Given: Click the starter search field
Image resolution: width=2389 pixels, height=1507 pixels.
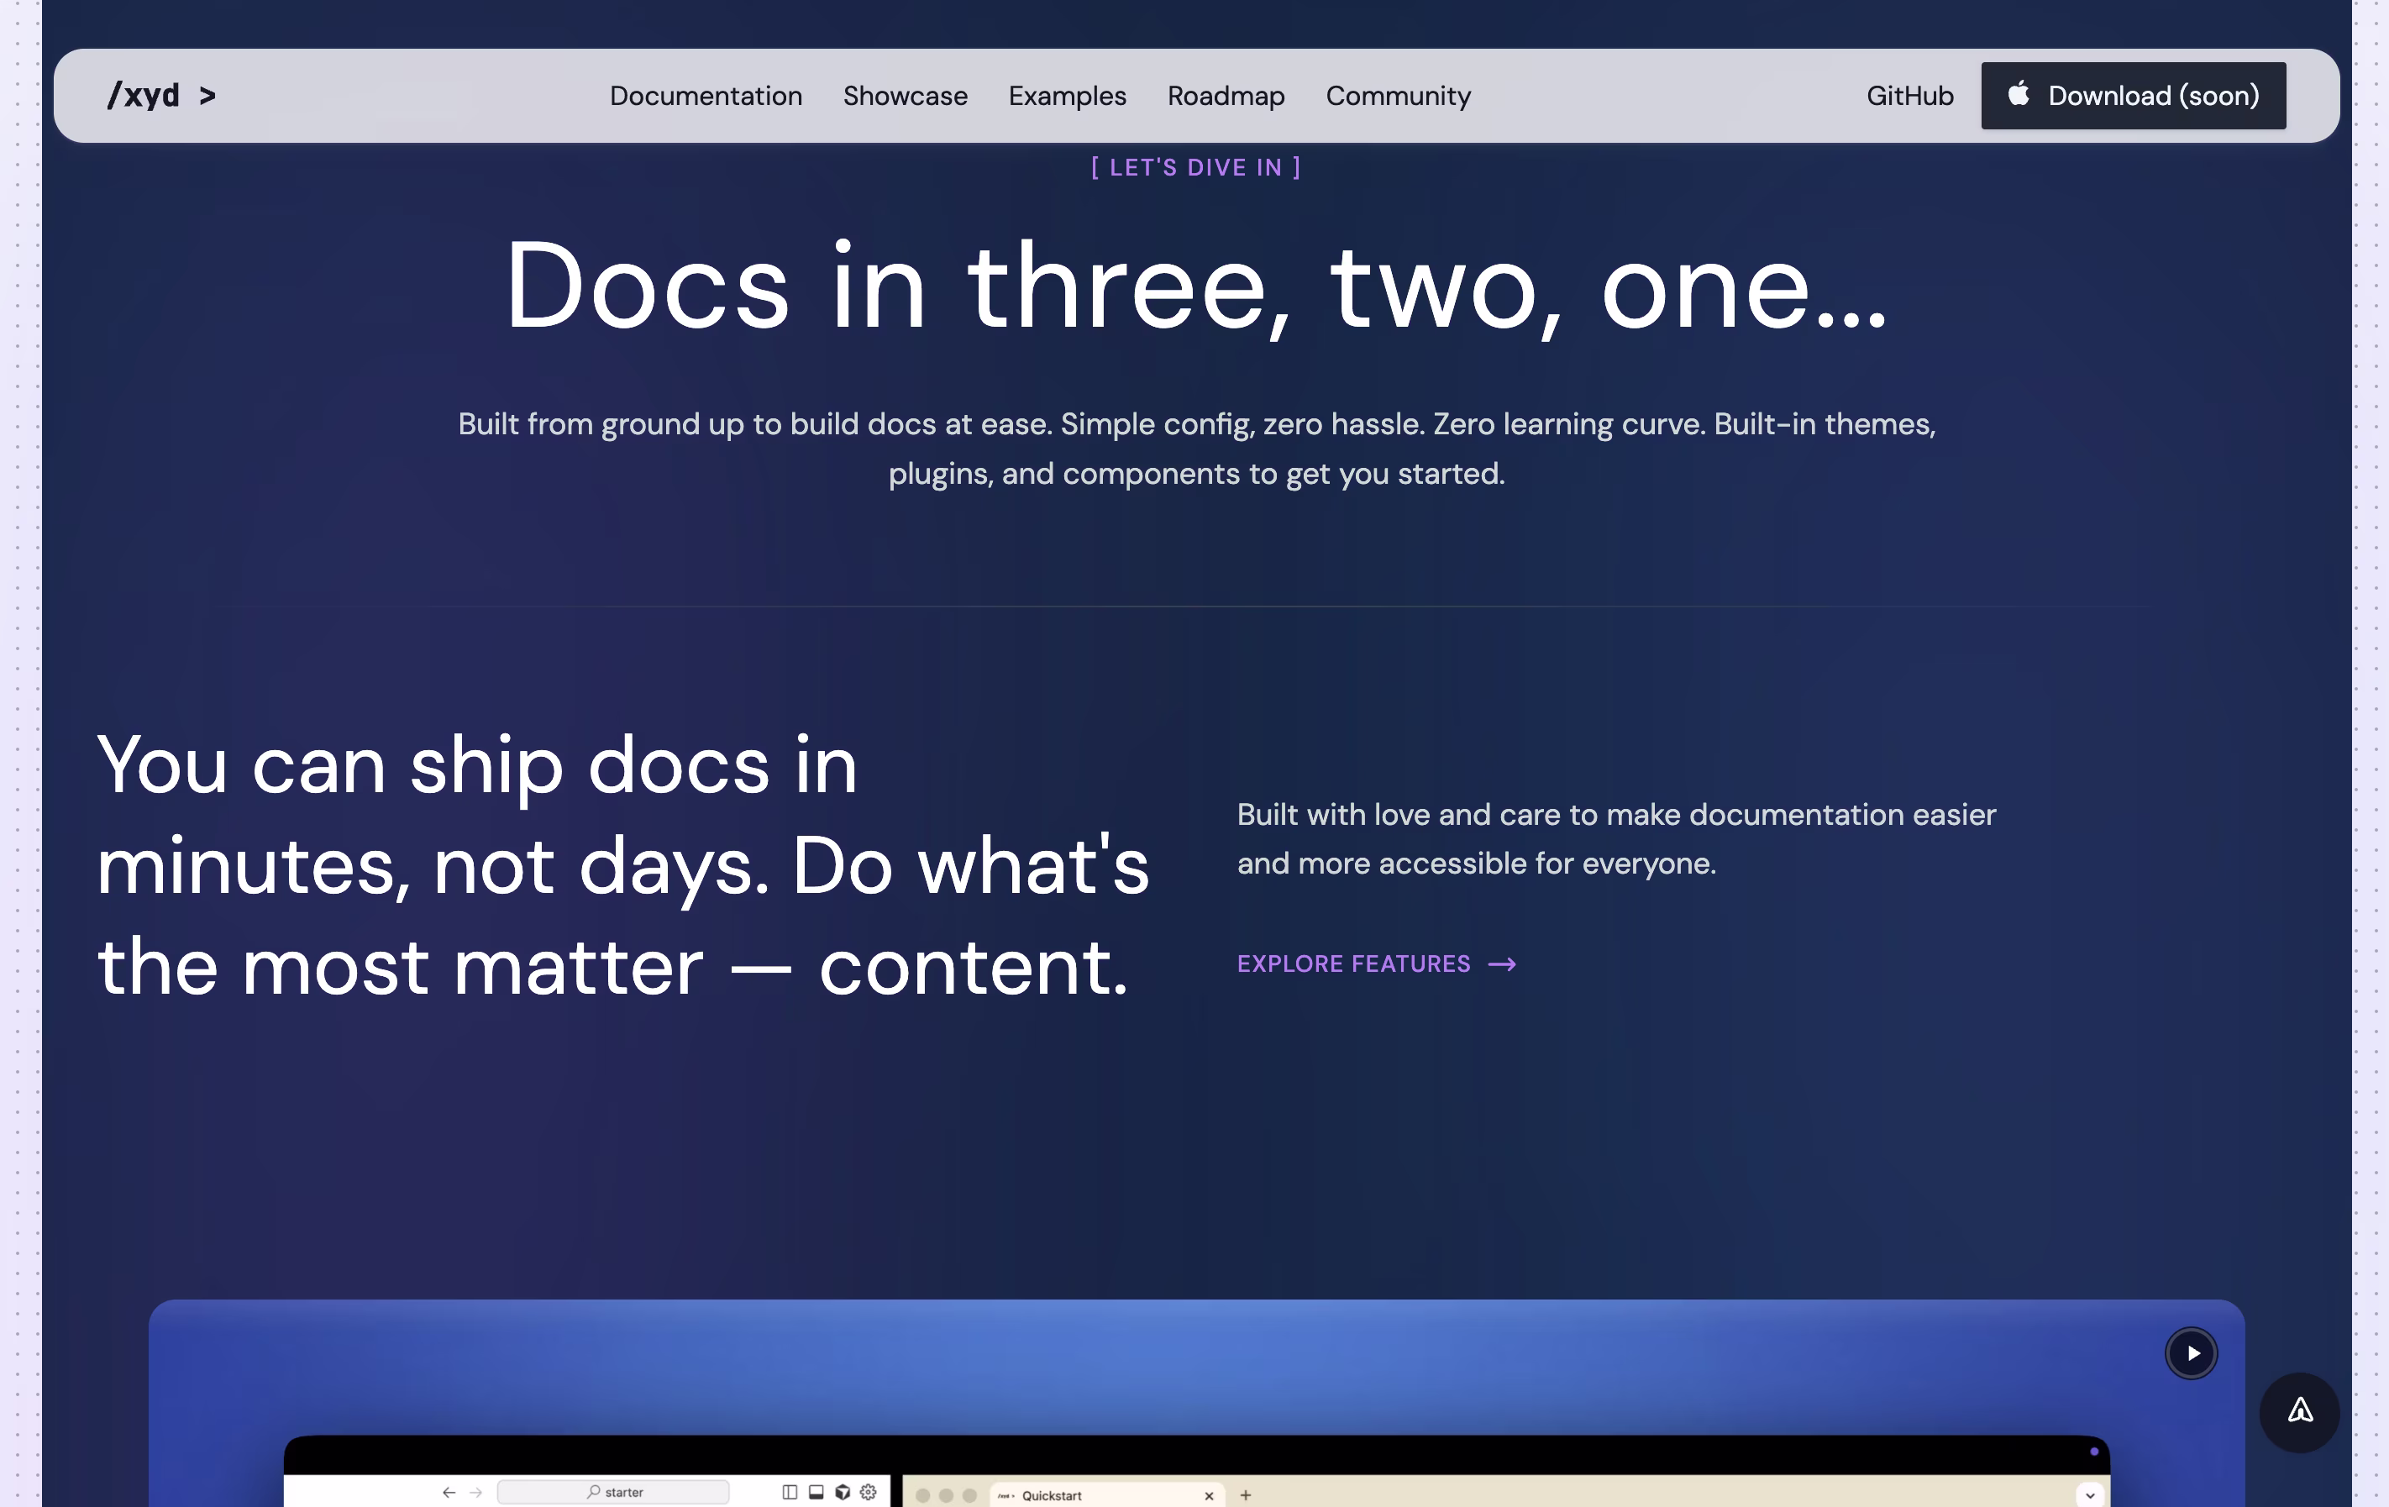Looking at the screenshot, I should pos(613,1492).
